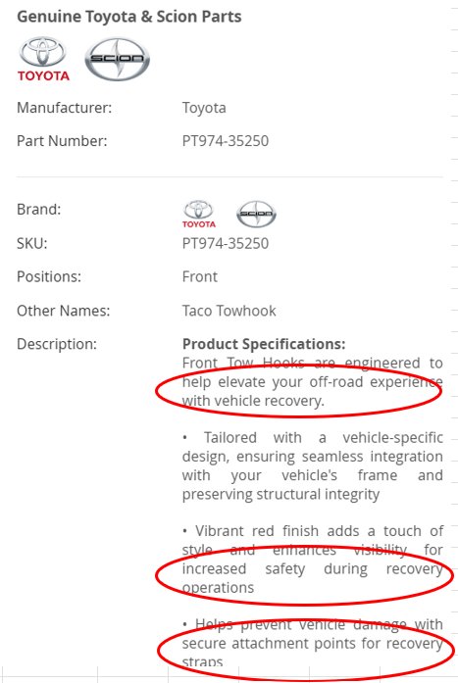Click the Manufacturer label
Viewport: 458px width, 683px height.
coord(64,108)
